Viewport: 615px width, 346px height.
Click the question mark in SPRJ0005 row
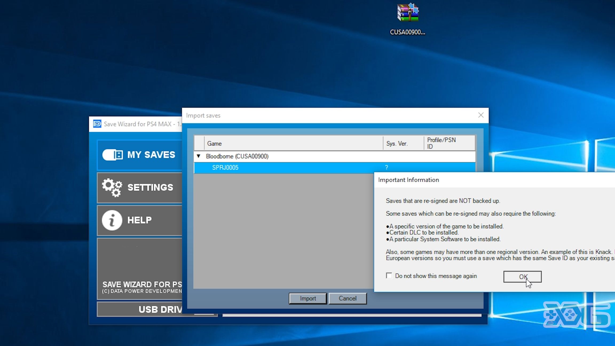pyautogui.click(x=387, y=168)
